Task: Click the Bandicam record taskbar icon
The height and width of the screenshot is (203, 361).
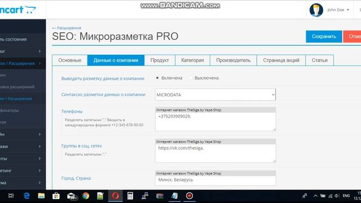Action: pyautogui.click(x=190, y=196)
